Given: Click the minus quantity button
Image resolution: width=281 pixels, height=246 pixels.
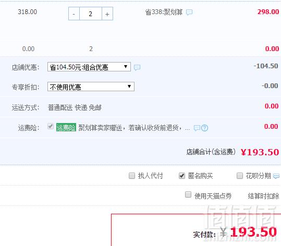Looking at the screenshot, I should click(x=74, y=14).
